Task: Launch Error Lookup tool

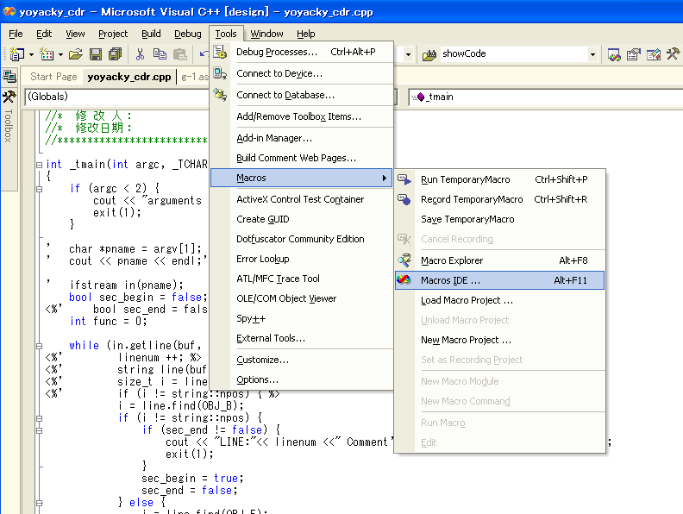Action: (302, 259)
